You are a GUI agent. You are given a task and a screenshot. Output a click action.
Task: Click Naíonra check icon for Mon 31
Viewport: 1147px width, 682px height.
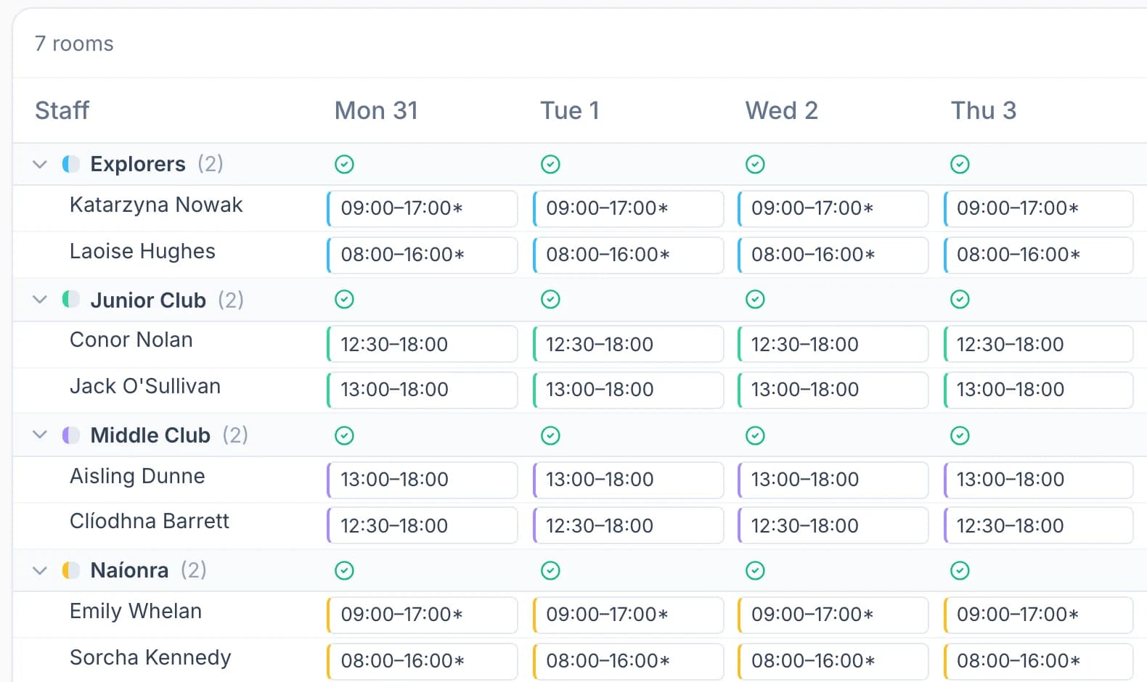[344, 571]
